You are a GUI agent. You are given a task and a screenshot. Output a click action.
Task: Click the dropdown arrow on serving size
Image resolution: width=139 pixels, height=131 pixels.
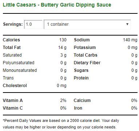127,24
